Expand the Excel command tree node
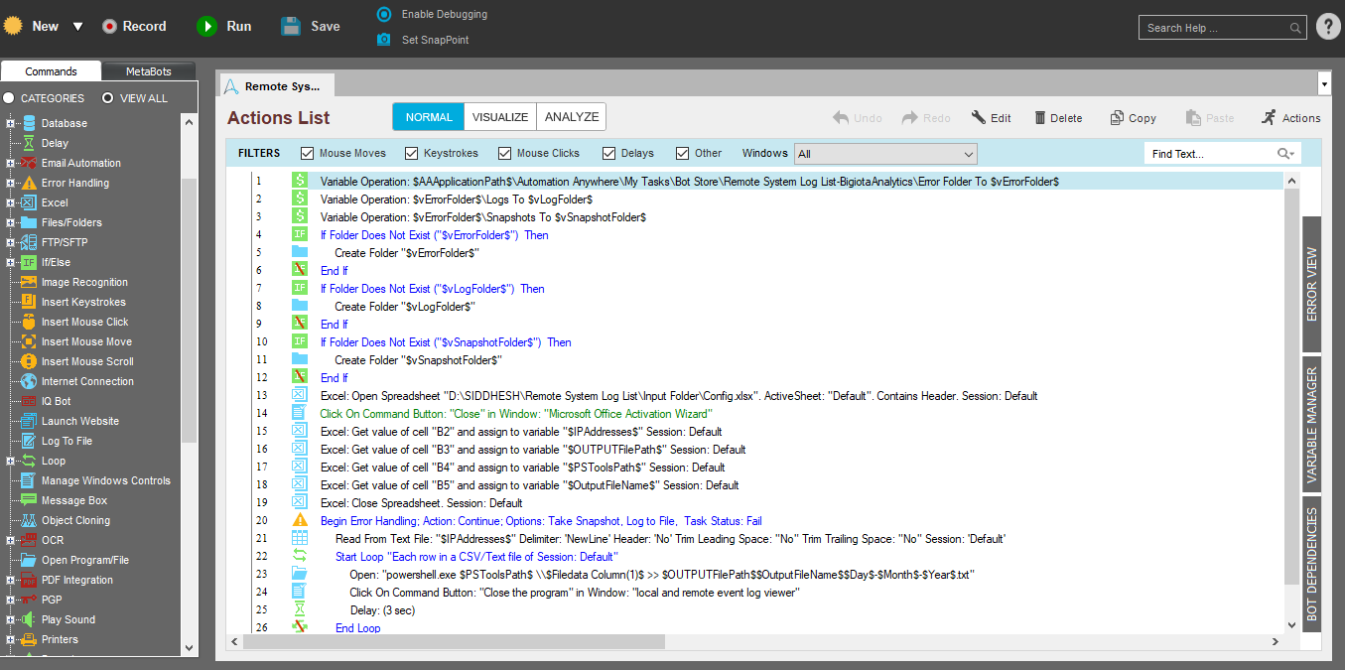Image resolution: width=1345 pixels, height=670 pixels. coord(11,202)
